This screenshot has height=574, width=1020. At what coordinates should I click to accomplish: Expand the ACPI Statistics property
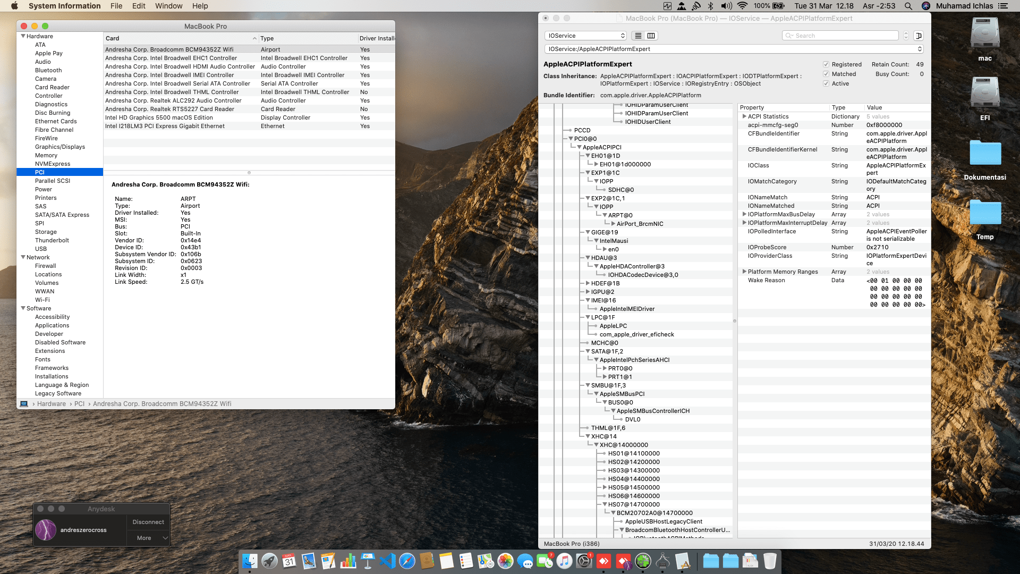(744, 116)
